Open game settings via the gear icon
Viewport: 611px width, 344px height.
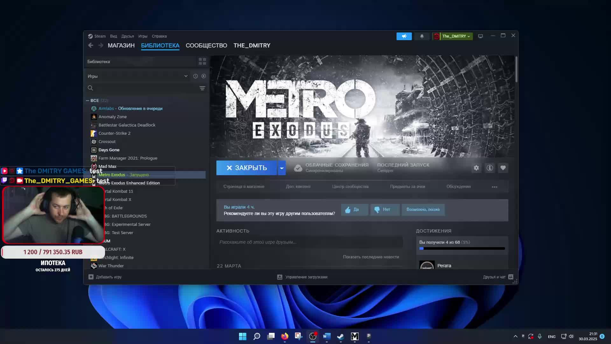coord(476,168)
